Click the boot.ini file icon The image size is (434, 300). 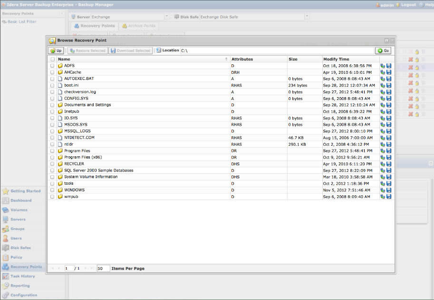[x=60, y=85]
